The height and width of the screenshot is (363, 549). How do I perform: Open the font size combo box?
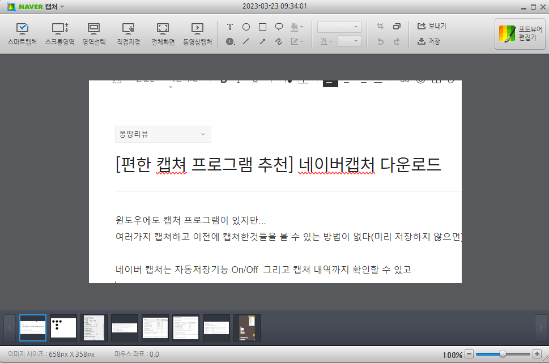click(350, 41)
